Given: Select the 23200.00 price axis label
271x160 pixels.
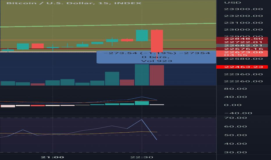Looking at the screenshot, I should (x=243, y=16).
